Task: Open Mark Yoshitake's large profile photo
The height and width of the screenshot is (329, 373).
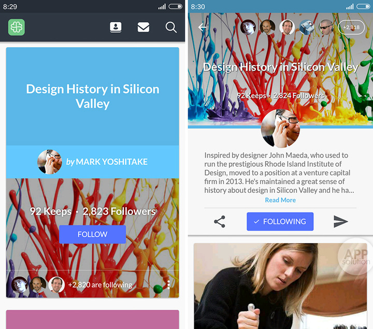Action: pos(280,128)
